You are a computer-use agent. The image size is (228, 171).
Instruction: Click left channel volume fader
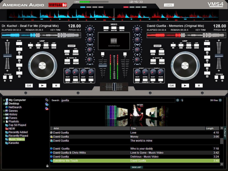[103, 66]
